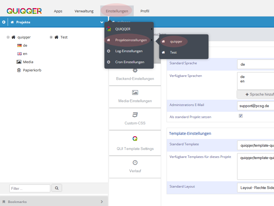Open the QUI Template Settings section
274x206 pixels.
point(135,143)
